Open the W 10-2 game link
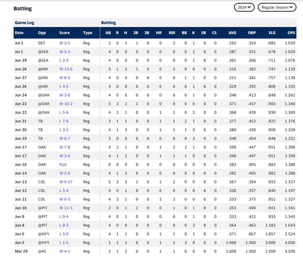Image resolution: width=303 pixels, height=265 pixels. 66,103
